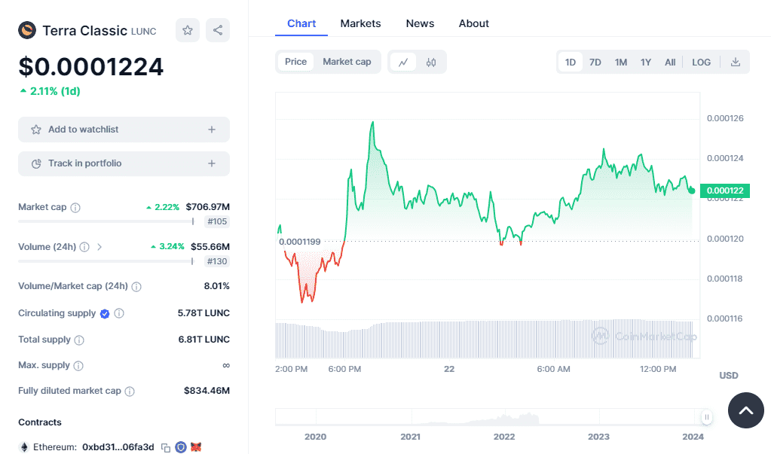Click the Terra Classic coin logo
The width and height of the screenshot is (771, 454).
[x=27, y=30]
